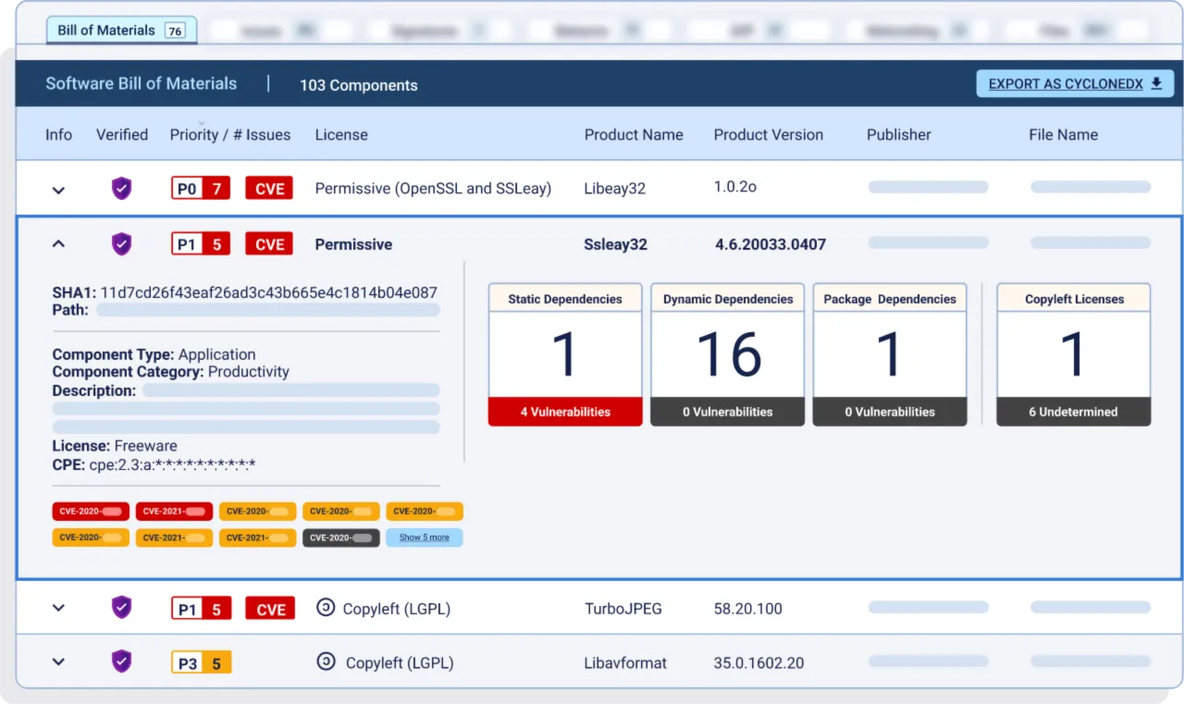This screenshot has height=704, width=1184.
Task: Click the dark gray CVE-2020 tag
Action: pos(340,537)
